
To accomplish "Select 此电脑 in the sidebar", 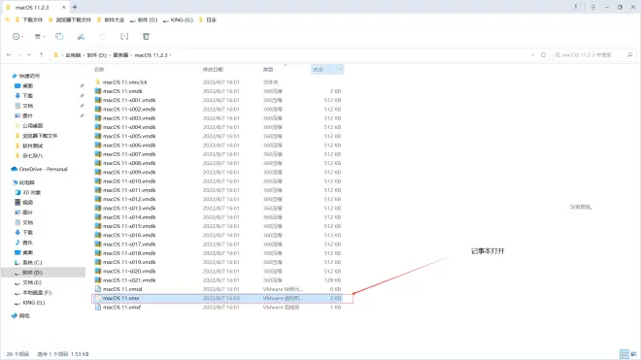I will (23, 182).
